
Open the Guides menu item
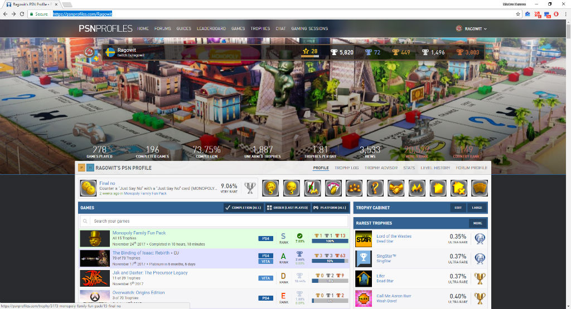coord(184,28)
